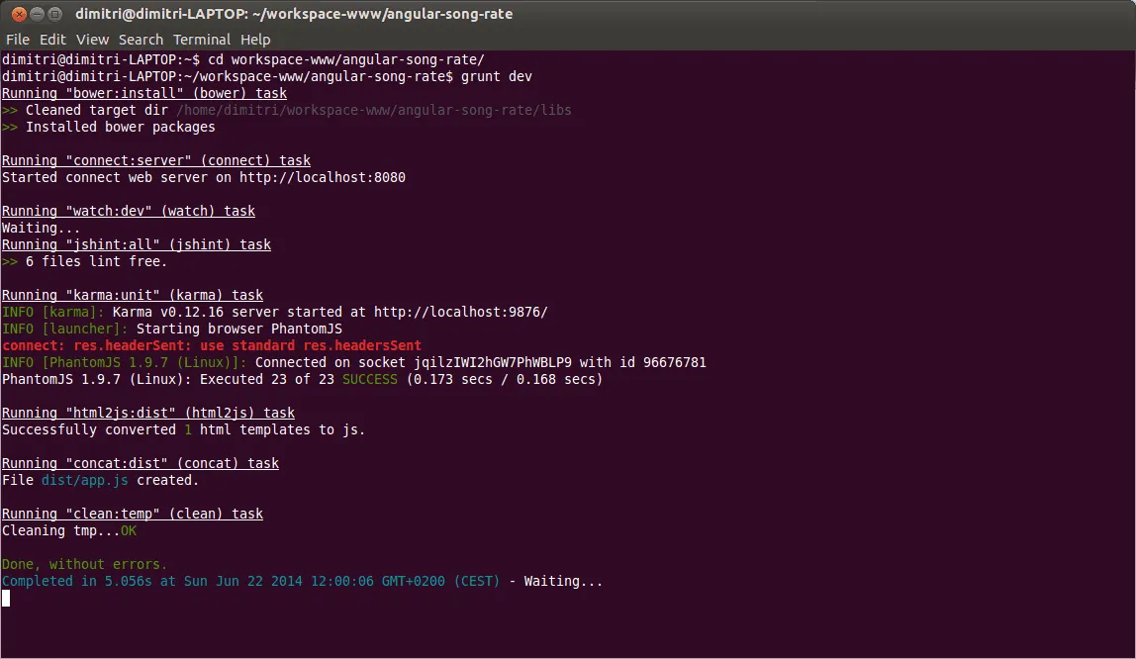Open the Terminal menu
The height and width of the screenshot is (659, 1136).
pyautogui.click(x=202, y=40)
